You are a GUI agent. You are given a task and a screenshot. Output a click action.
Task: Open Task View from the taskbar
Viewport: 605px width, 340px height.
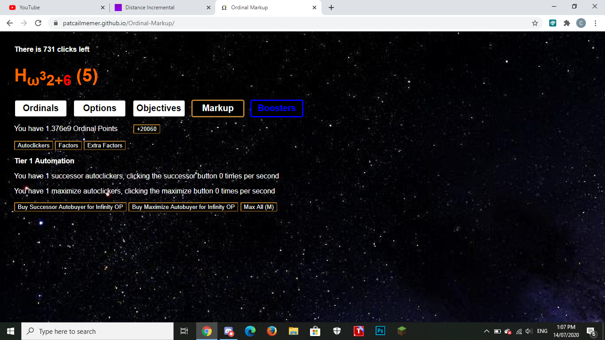pyautogui.click(x=185, y=331)
